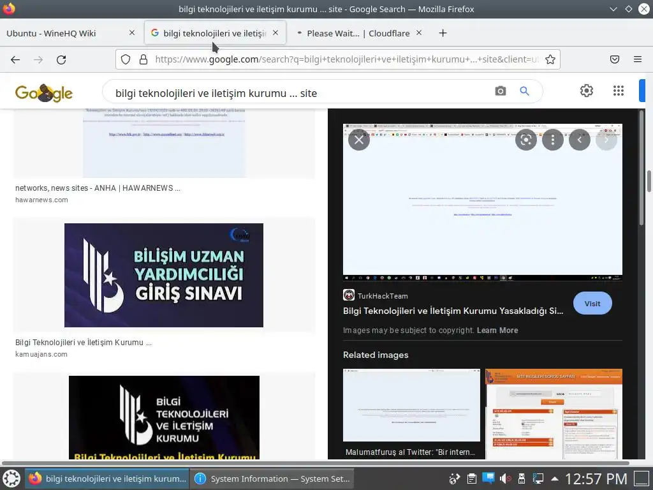Open the hawarnews.com source link
Viewport: 653px width, 490px height.
coord(41,200)
